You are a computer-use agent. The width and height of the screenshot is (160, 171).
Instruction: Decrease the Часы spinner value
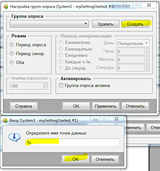[x=147, y=53]
